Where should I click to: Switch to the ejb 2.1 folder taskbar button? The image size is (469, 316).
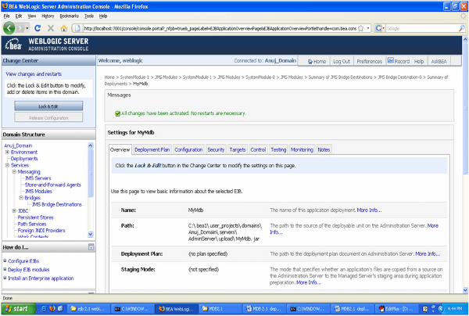click(x=88, y=309)
